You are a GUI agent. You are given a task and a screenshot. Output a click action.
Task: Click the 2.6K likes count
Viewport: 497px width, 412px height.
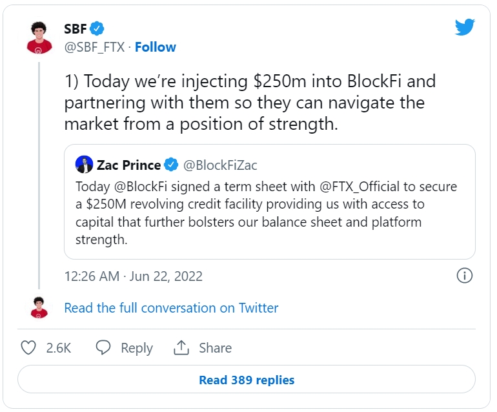coord(58,347)
